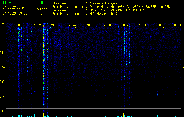Click the HROFFT 1.0.0 title text

(23, 2)
